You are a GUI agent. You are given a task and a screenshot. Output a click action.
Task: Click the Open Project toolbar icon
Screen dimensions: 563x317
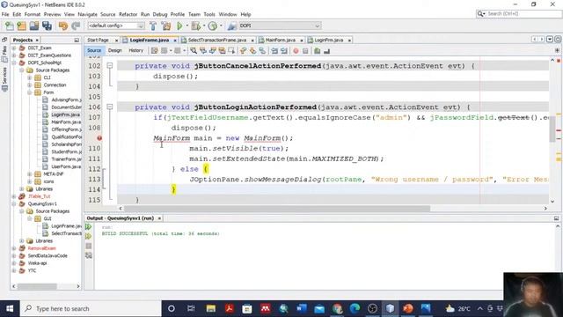(34, 26)
